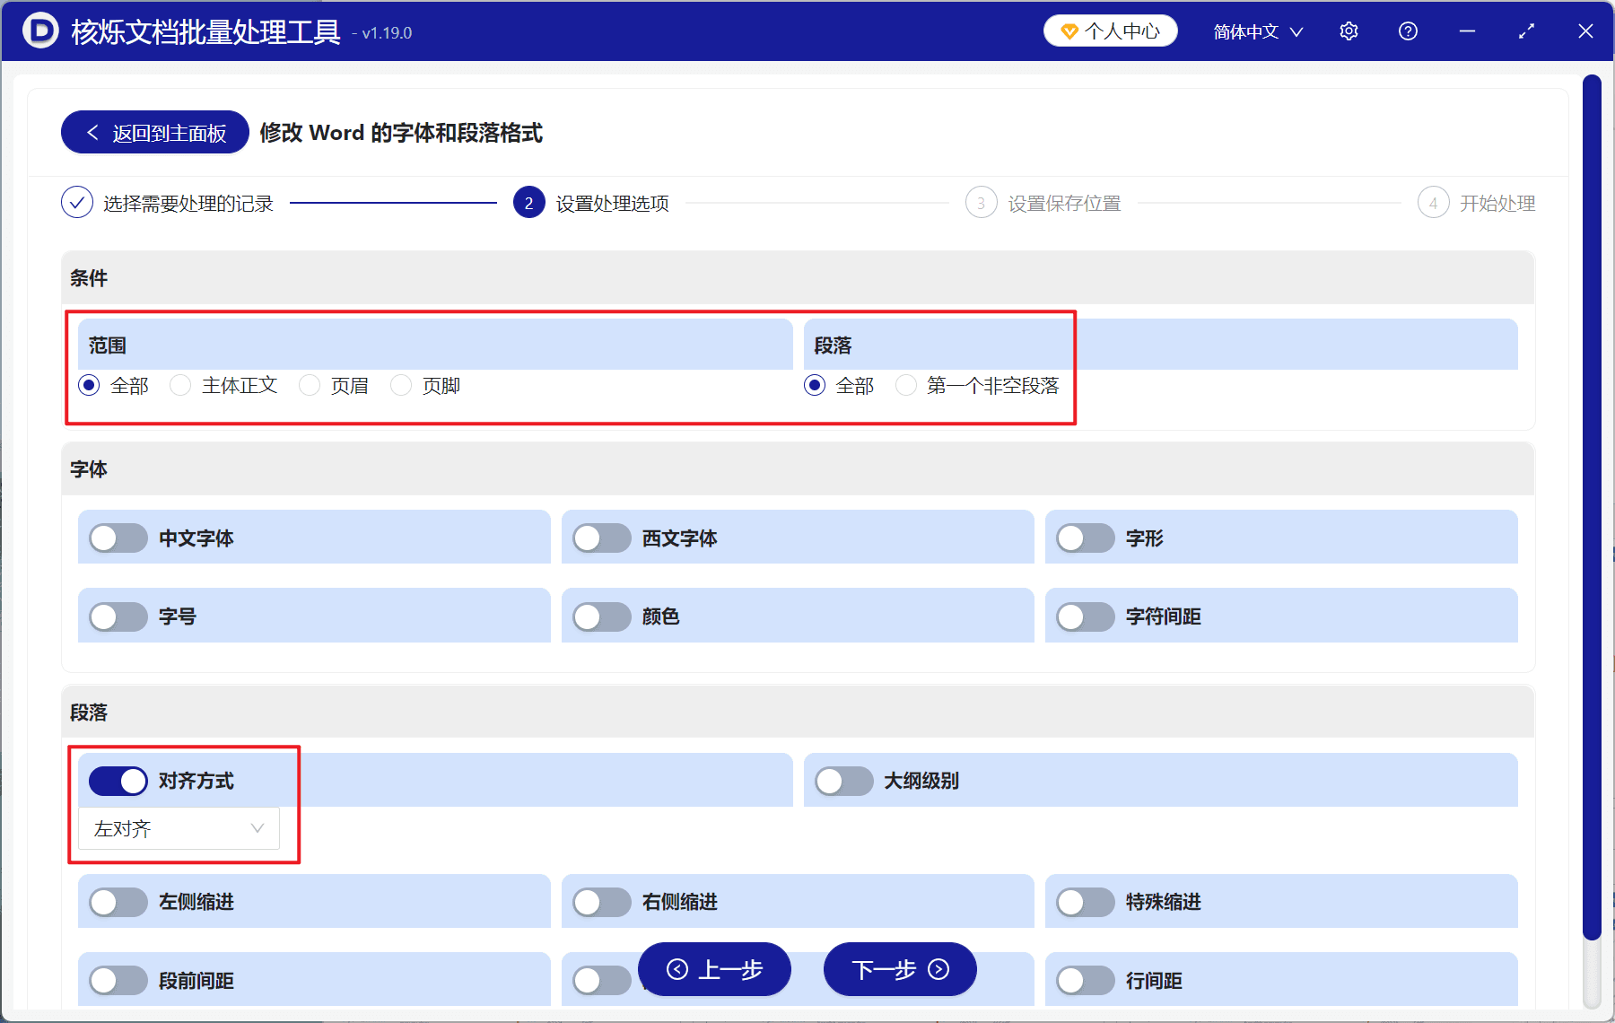Click the help question mark icon
This screenshot has width=1615, height=1023.
pos(1408,31)
